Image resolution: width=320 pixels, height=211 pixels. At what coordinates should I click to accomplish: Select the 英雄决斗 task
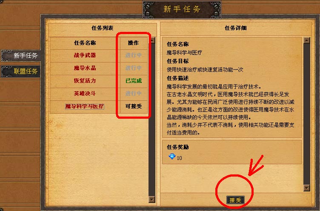pos(85,94)
